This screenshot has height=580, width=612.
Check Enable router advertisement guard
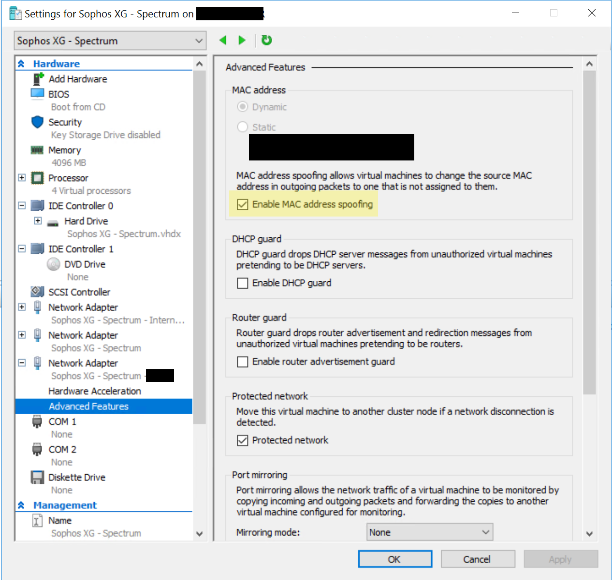pyautogui.click(x=243, y=362)
